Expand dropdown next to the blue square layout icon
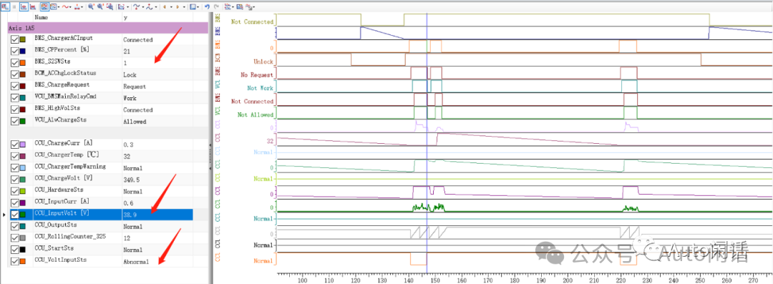773x284 pixels. (x=198, y=7)
